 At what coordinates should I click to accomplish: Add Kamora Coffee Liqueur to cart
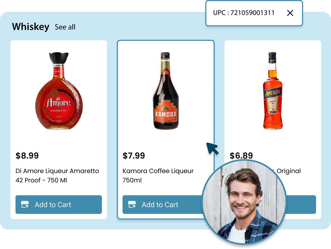click(x=163, y=205)
